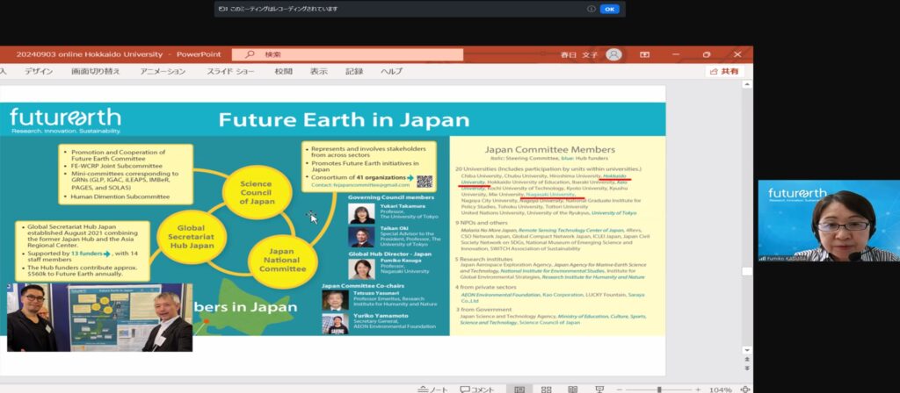Click the 共有 share button
Image resolution: width=900 pixels, height=393 pixels.
[724, 72]
